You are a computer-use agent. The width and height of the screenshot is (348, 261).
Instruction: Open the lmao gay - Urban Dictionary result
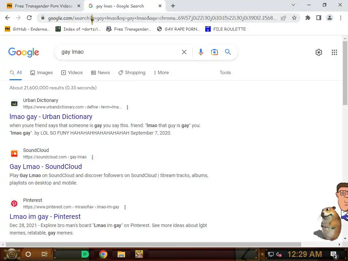(51, 117)
